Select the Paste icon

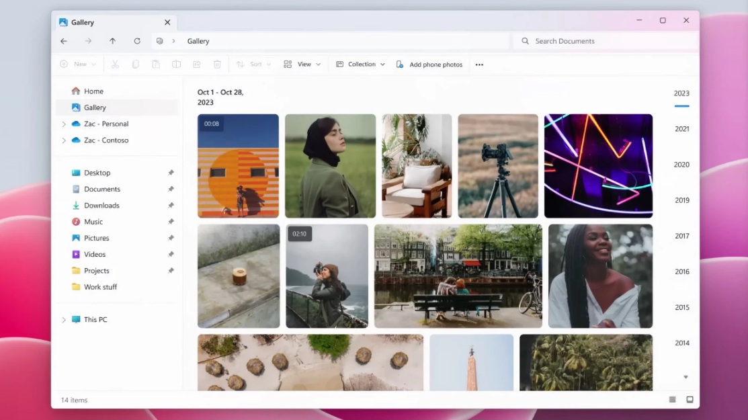pyautogui.click(x=155, y=64)
